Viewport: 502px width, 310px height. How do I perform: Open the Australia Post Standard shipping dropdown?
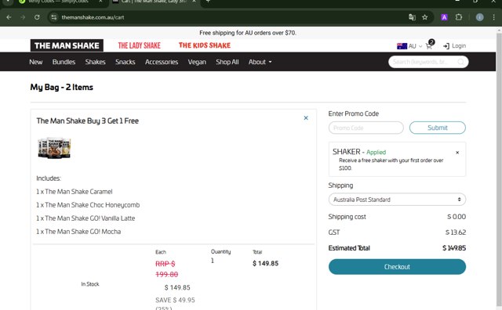click(x=397, y=200)
